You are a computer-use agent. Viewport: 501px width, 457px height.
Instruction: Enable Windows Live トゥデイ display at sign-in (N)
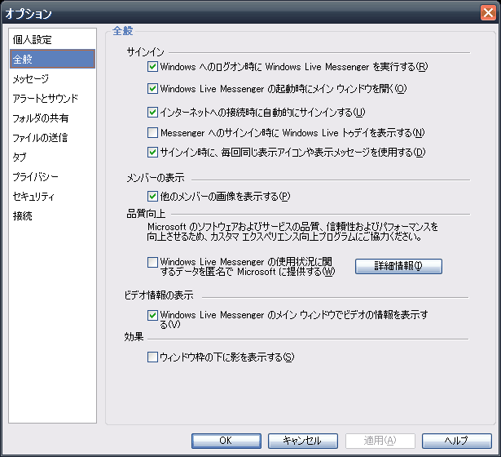[x=152, y=132]
